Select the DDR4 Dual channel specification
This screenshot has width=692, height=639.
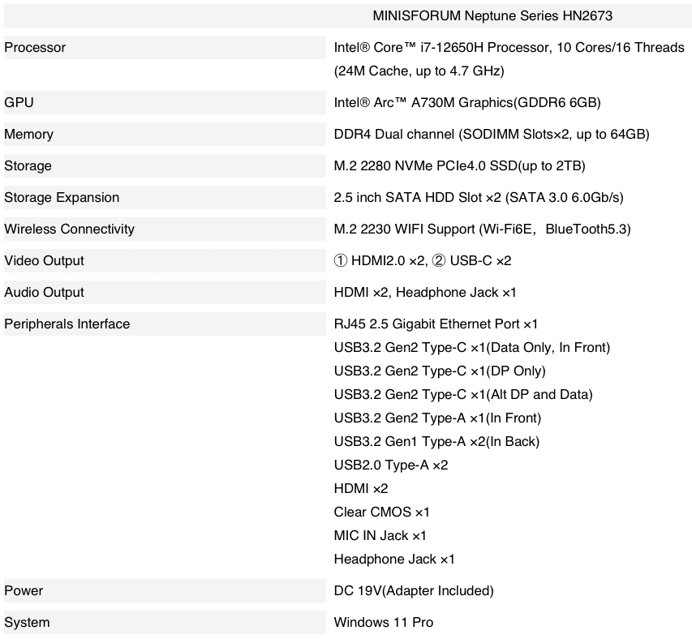[491, 135]
